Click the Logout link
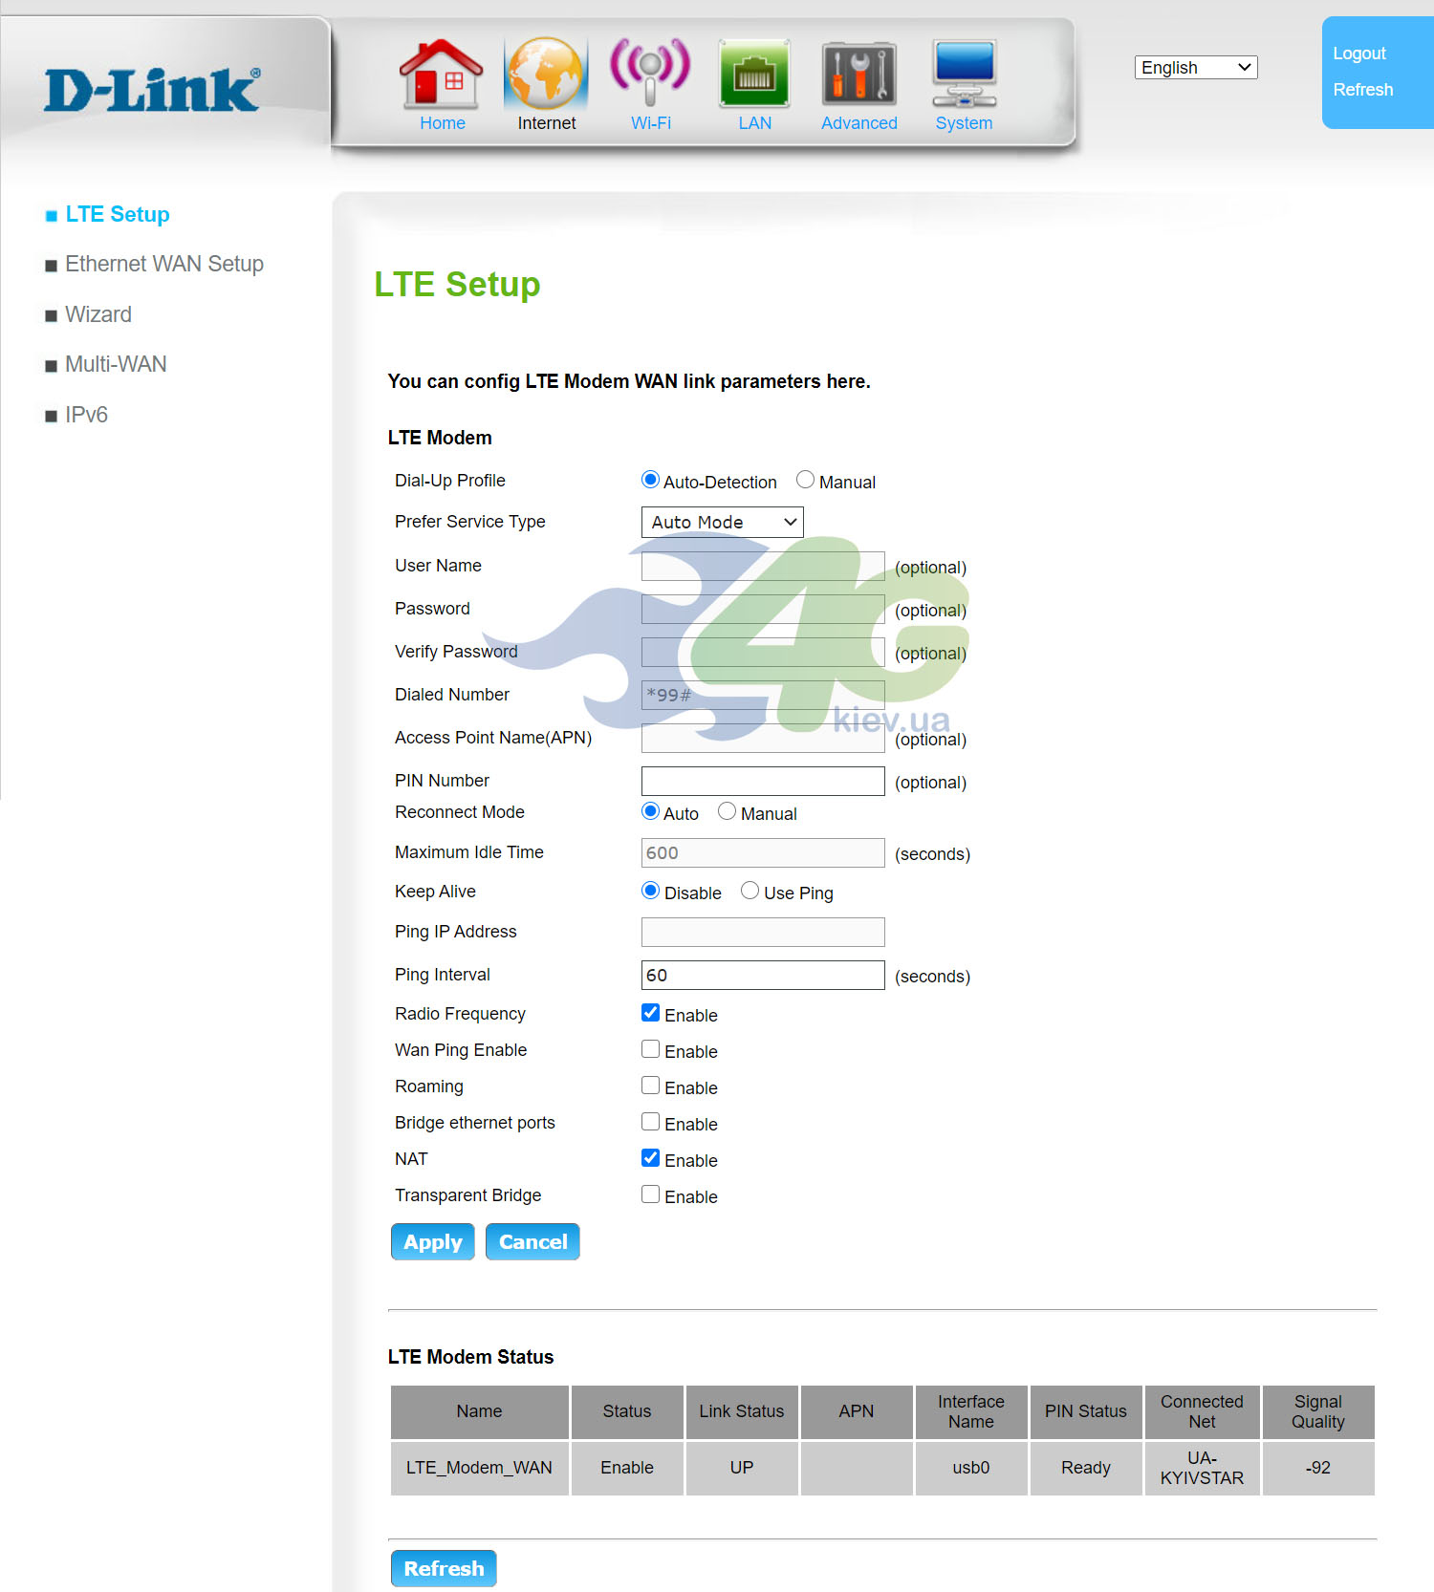Viewport: 1434px width, 1592px height. 1359,54
